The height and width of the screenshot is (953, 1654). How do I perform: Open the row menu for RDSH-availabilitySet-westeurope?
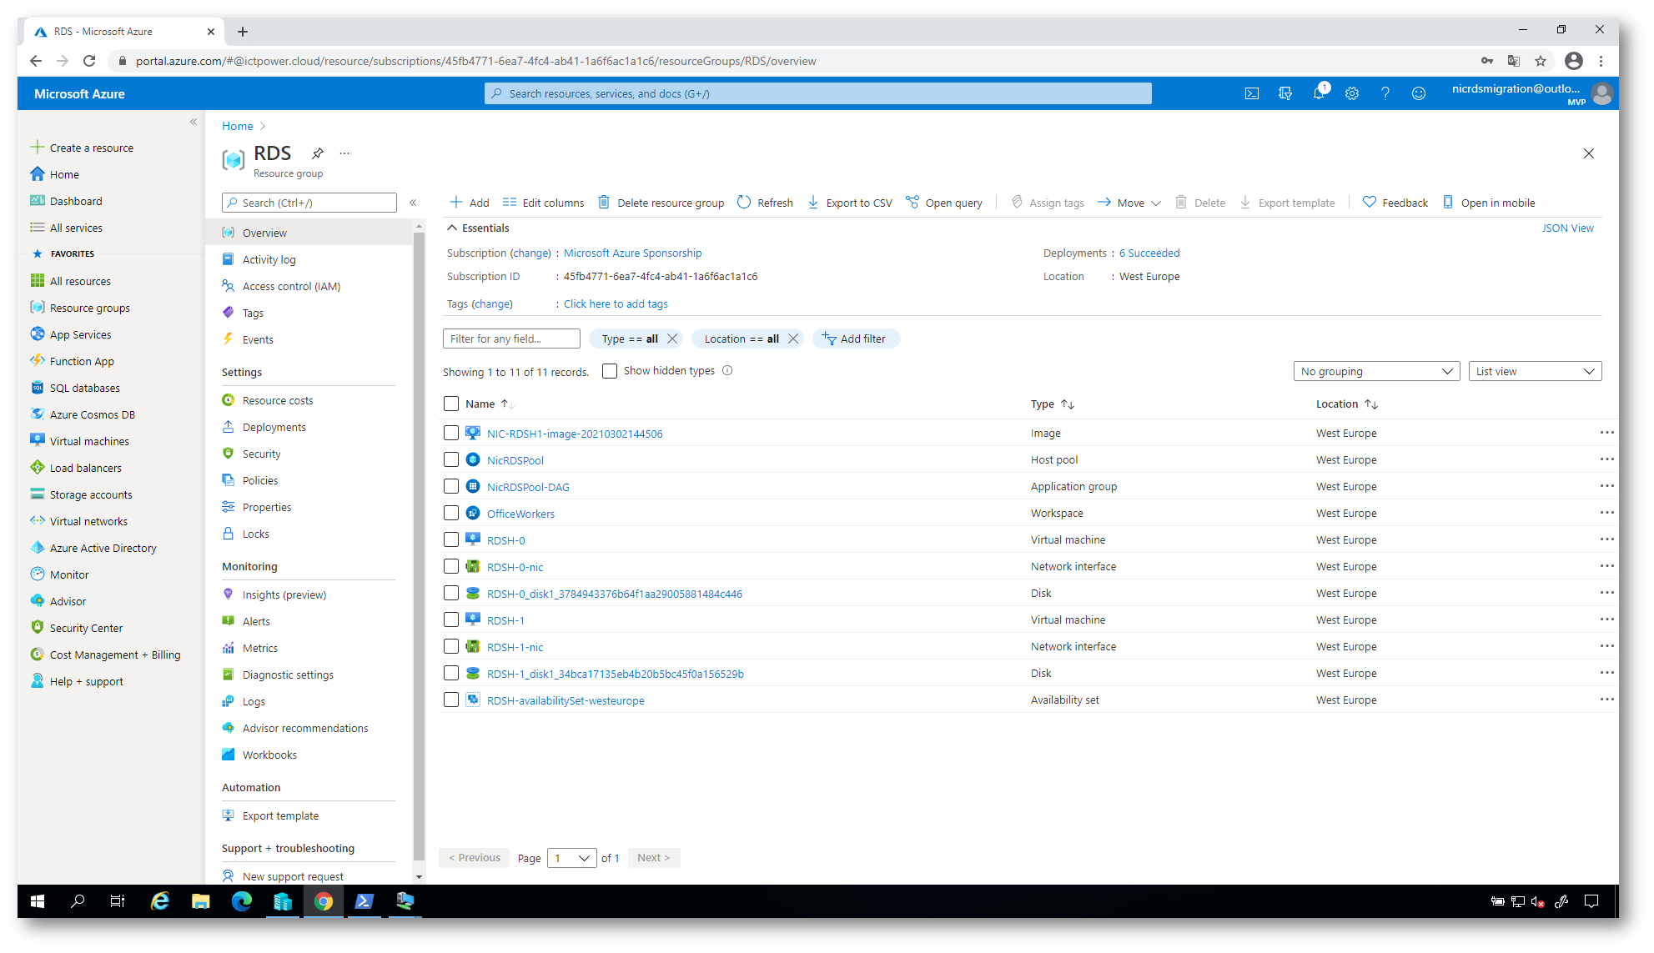[1607, 700]
